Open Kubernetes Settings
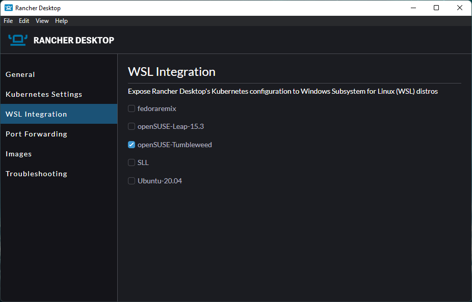 [x=44, y=94]
